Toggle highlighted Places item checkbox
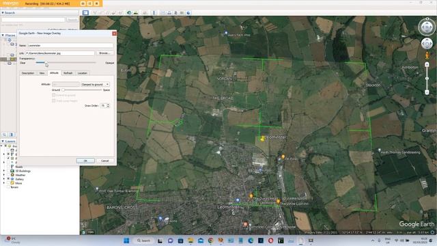The height and width of the screenshot is (246, 437). click(8, 59)
